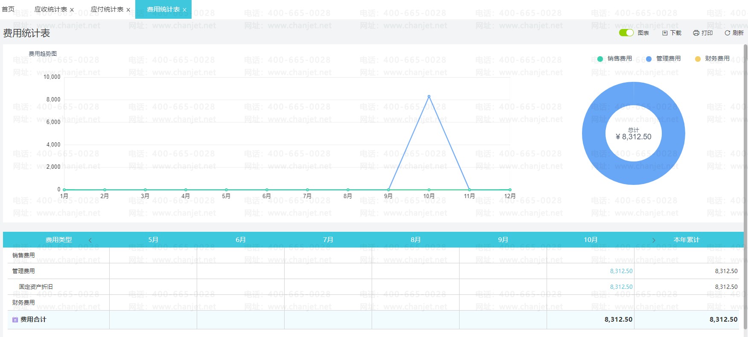Click the 6月 column header

pos(241,240)
